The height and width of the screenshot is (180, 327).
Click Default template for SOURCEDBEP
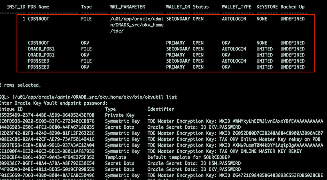coord(190,157)
